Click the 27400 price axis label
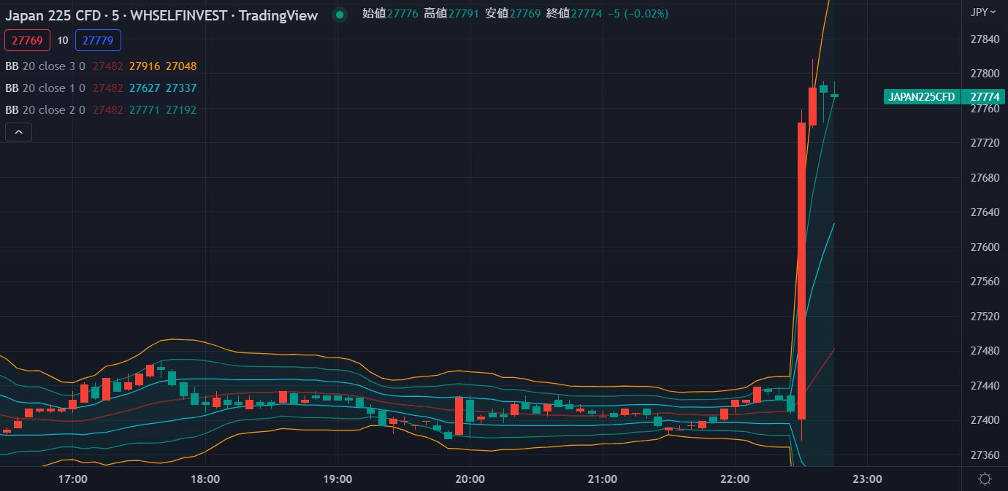The image size is (1008, 491). pos(985,420)
